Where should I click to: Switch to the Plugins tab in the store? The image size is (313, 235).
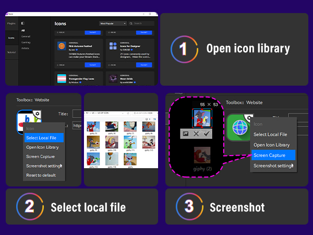pos(11,24)
